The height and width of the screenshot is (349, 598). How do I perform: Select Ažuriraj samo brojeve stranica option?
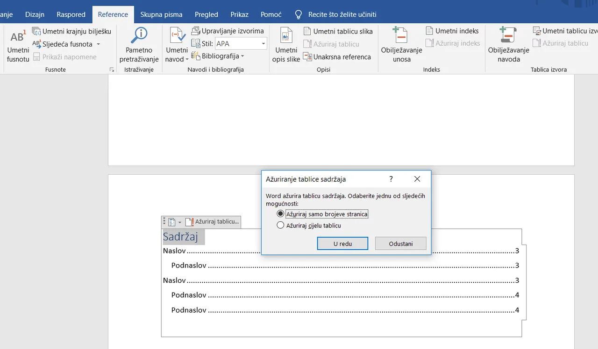coord(322,214)
